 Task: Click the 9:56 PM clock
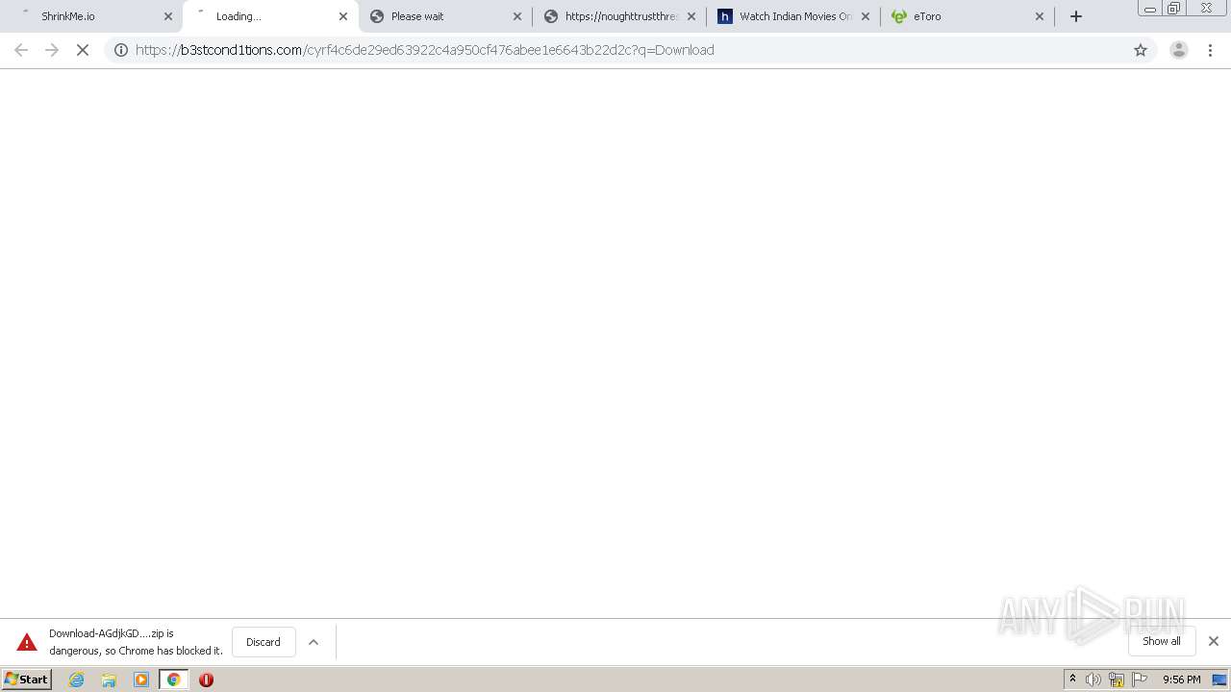[1181, 680]
